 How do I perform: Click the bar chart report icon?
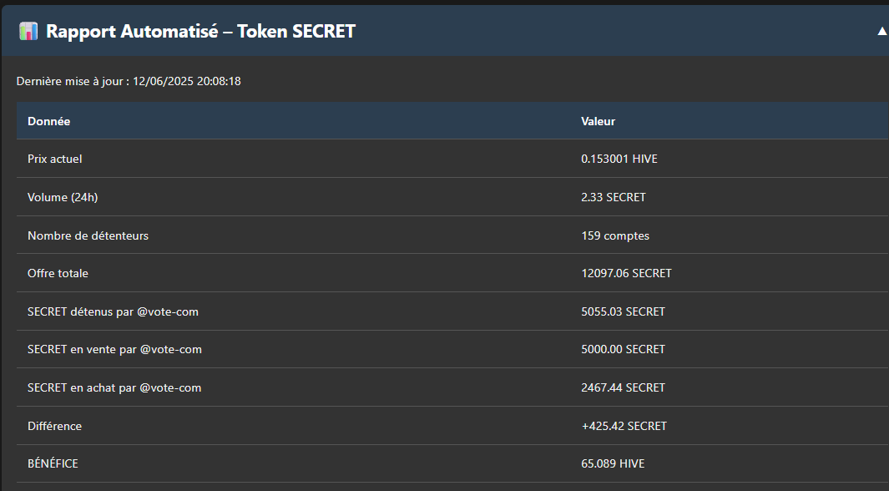tap(28, 31)
